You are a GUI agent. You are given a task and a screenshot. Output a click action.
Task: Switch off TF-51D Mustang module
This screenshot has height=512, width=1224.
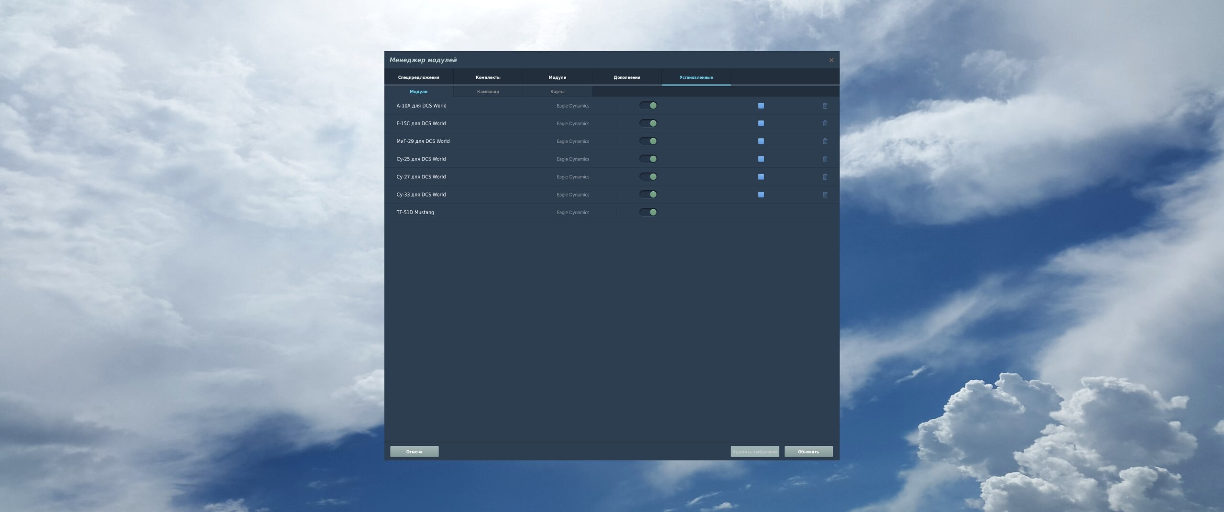click(x=648, y=212)
